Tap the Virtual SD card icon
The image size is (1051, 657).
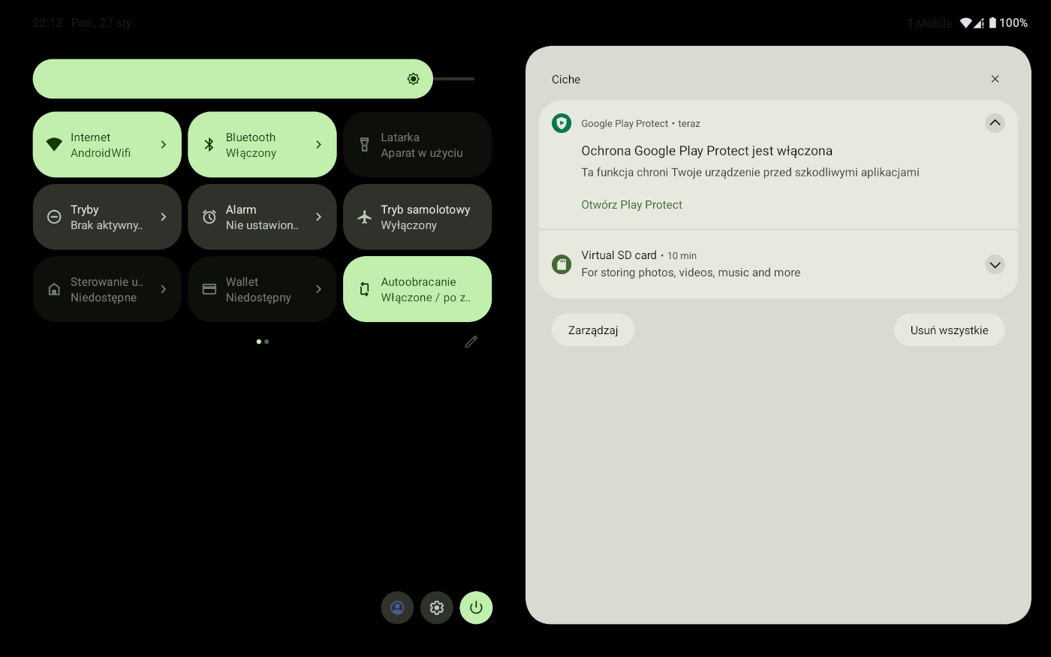[562, 264]
